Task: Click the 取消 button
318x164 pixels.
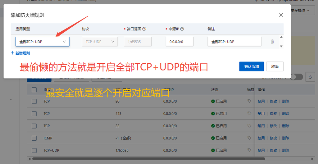Action: 275,66
